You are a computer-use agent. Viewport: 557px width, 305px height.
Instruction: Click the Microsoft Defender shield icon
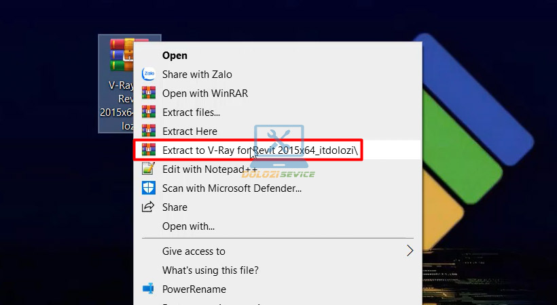(149, 188)
